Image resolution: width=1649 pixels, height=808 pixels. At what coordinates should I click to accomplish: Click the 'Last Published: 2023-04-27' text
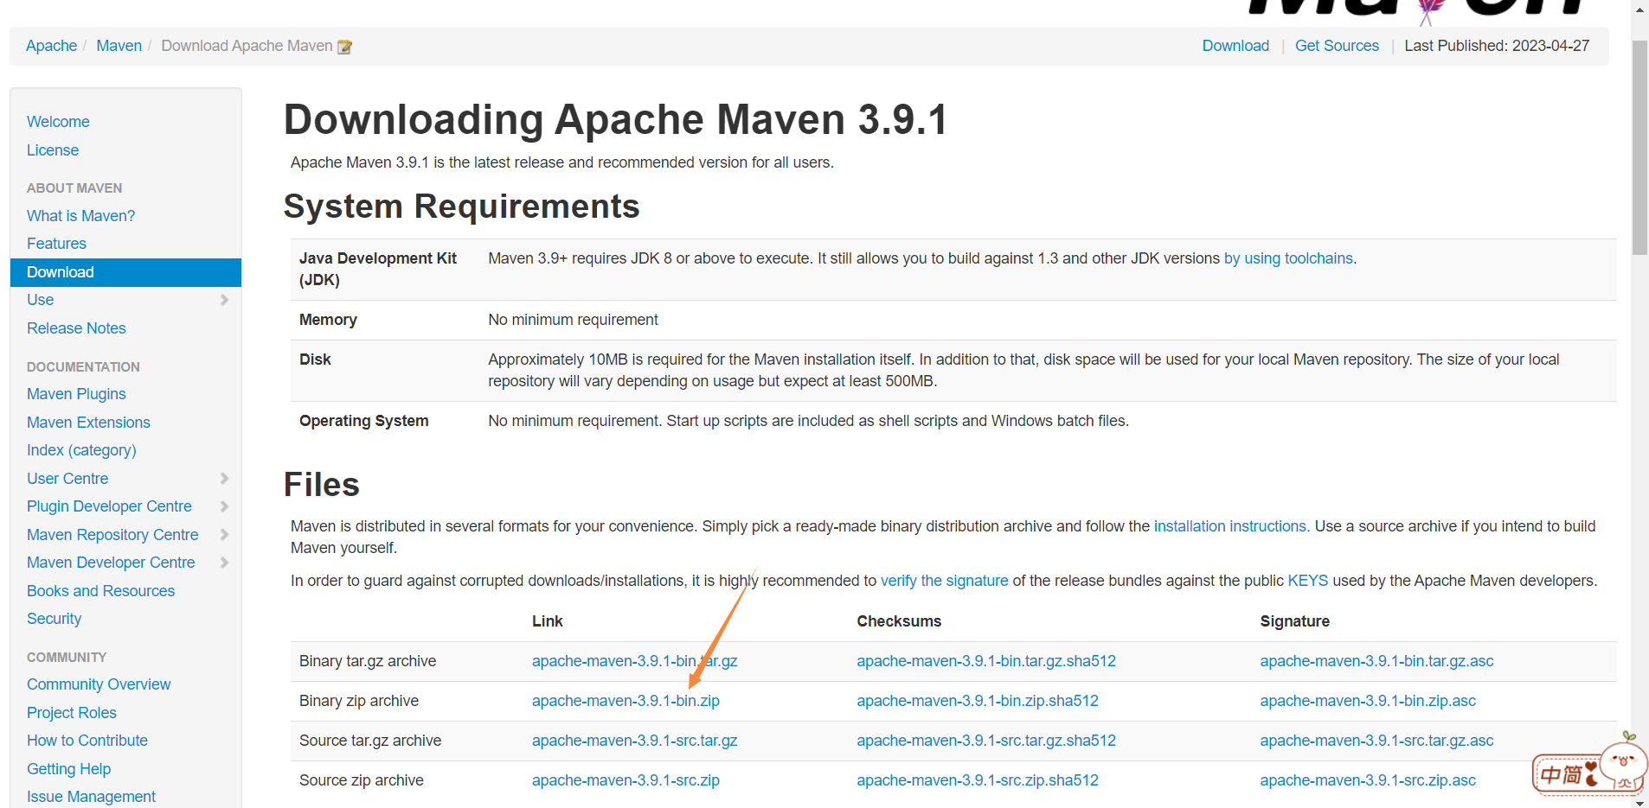[1497, 46]
